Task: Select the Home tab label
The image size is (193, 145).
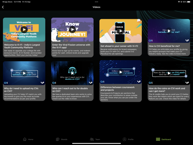Action: [31, 139]
